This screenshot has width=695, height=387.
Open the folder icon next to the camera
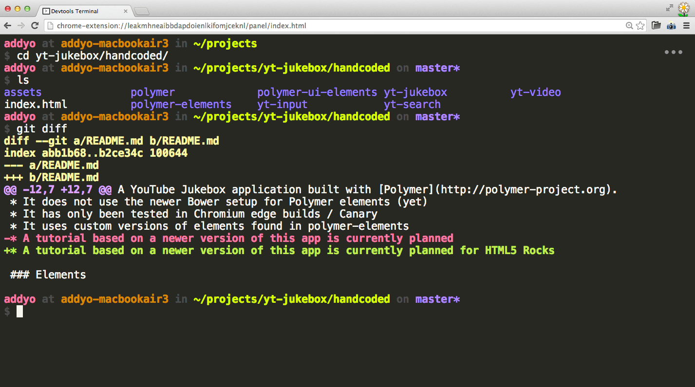[656, 25]
